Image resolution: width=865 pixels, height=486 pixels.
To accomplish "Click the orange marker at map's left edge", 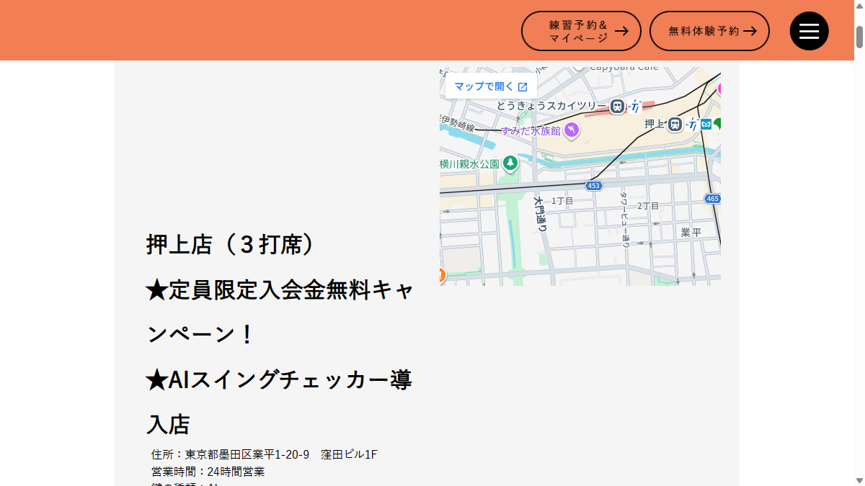I will pyautogui.click(x=442, y=274).
